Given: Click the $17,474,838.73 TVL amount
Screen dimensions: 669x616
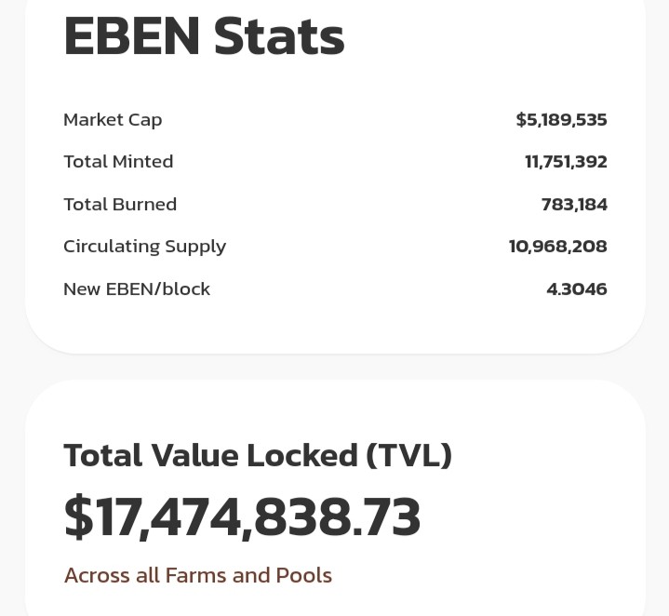Looking at the screenshot, I should point(242,516).
